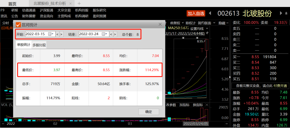The height and width of the screenshot is (128, 290).
Task: Confirm with the 确定 button
Action: click(x=148, y=112)
